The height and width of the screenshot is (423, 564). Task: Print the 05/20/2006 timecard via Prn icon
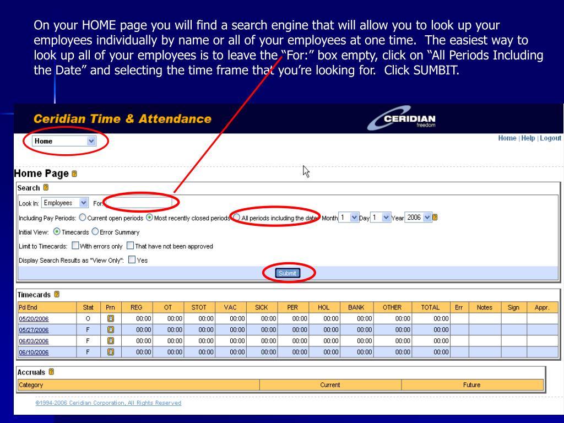[x=111, y=319]
